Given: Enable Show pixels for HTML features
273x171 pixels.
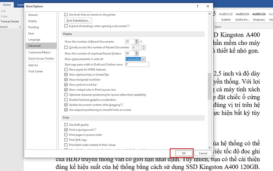Looking at the screenshot, I should (x=66, y=69).
